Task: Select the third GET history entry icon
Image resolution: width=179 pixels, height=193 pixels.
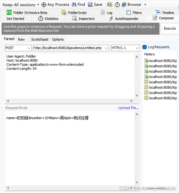Action: coord(146,92)
